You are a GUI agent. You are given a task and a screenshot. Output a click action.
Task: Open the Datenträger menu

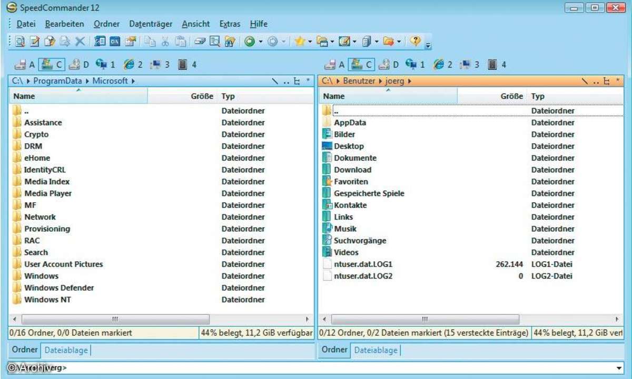151,24
